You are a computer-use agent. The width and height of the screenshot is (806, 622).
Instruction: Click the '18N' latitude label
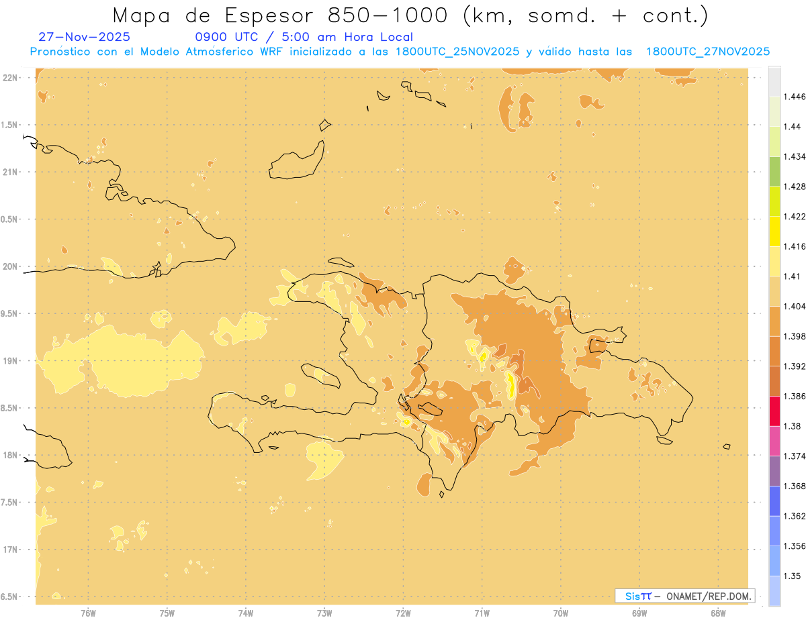coord(11,455)
